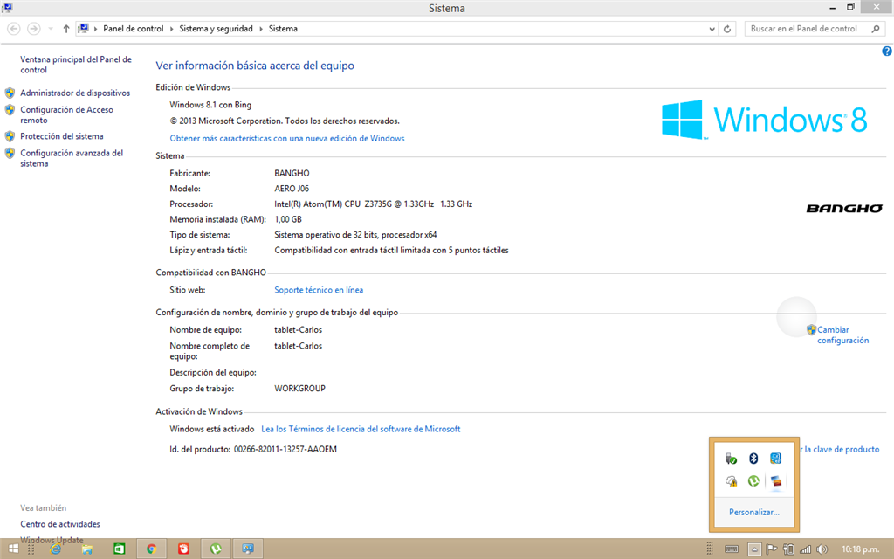Viewport: 894px width, 559px height.
Task: Click the colorful photos tray icon
Action: (x=775, y=481)
